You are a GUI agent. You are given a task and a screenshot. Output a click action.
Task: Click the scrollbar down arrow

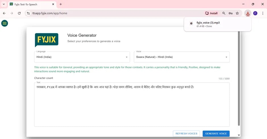coord(239,135)
